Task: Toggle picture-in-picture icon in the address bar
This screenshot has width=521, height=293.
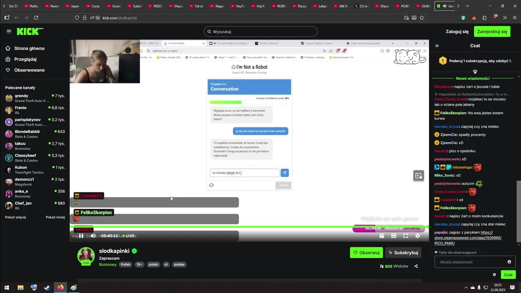Action: pyautogui.click(x=406, y=17)
